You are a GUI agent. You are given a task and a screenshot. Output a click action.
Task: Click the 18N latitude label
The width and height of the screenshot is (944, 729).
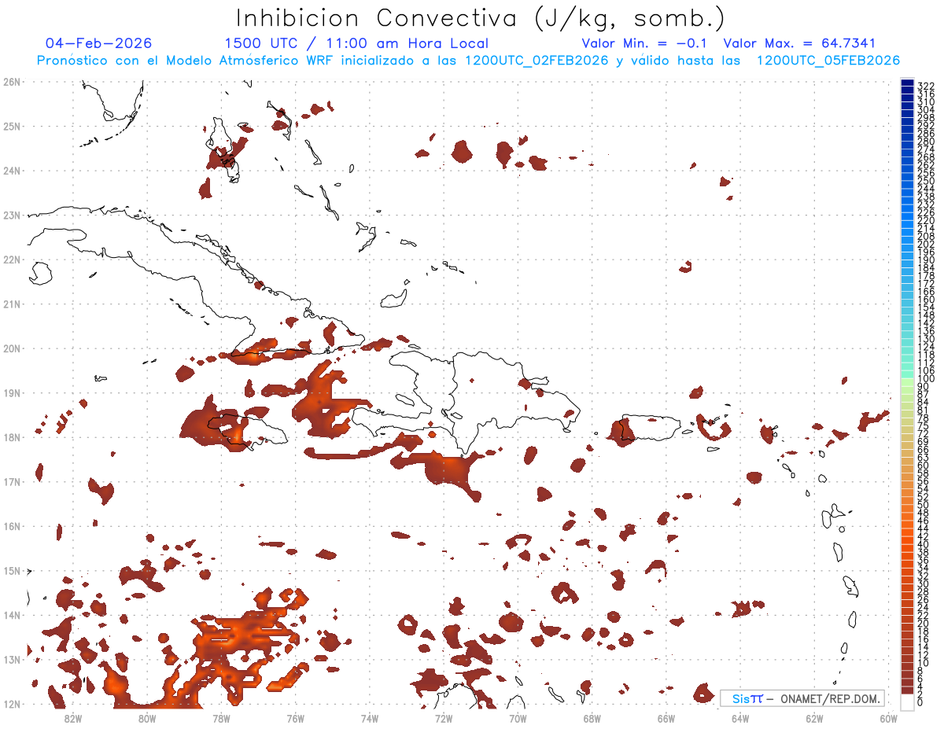pos(11,437)
